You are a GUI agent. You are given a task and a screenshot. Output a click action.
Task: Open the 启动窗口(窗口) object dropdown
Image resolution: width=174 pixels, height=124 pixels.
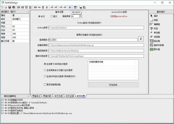point(28,12)
